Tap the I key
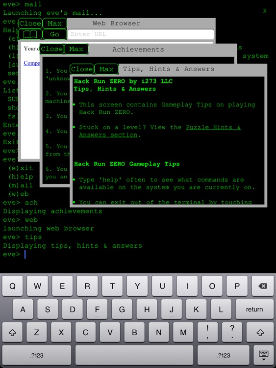Image resolution: width=276 pixels, height=368 pixels. coord(187,286)
